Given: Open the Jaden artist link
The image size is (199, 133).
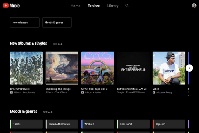Looking at the screenshot, I should [98, 92].
